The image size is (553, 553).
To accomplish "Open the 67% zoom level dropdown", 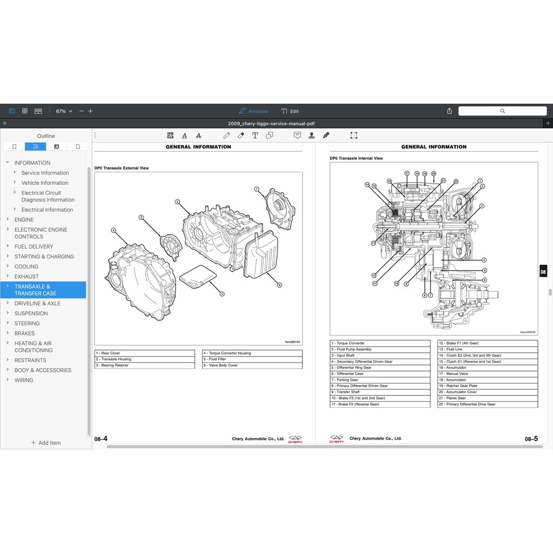I will coord(64,111).
